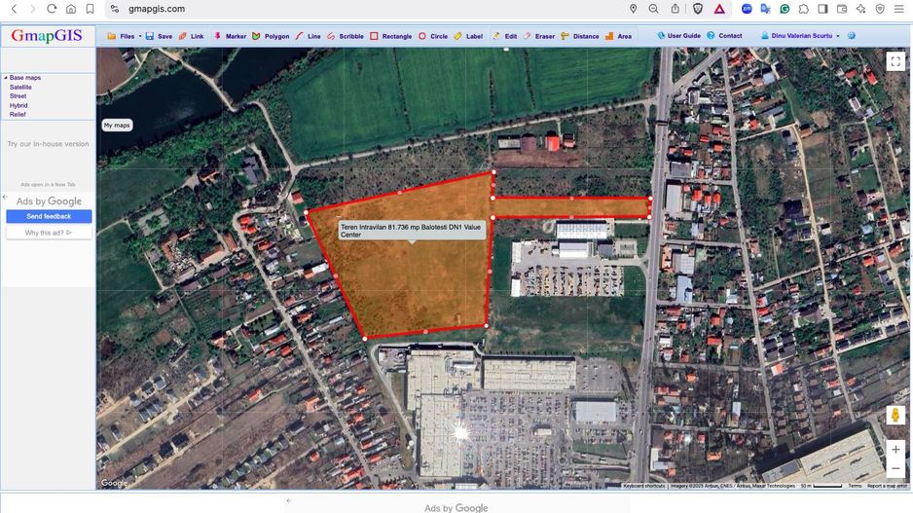Click Brave shields icon

[x=698, y=9]
